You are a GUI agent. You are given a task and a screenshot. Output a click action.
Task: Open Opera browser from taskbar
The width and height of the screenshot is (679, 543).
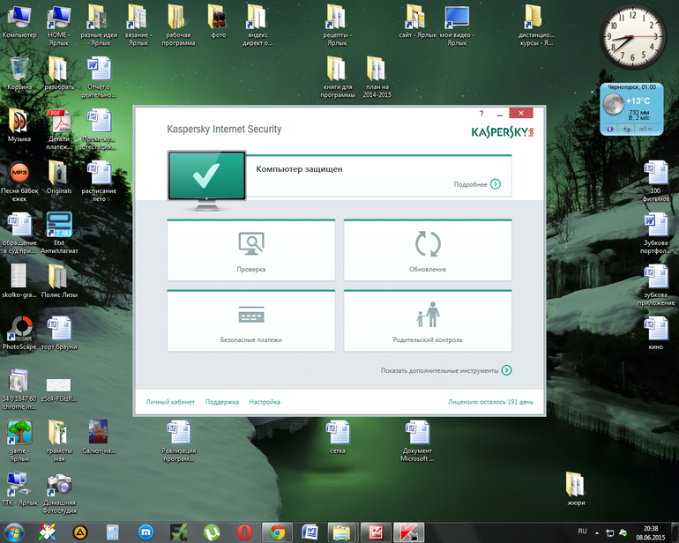[x=244, y=532]
